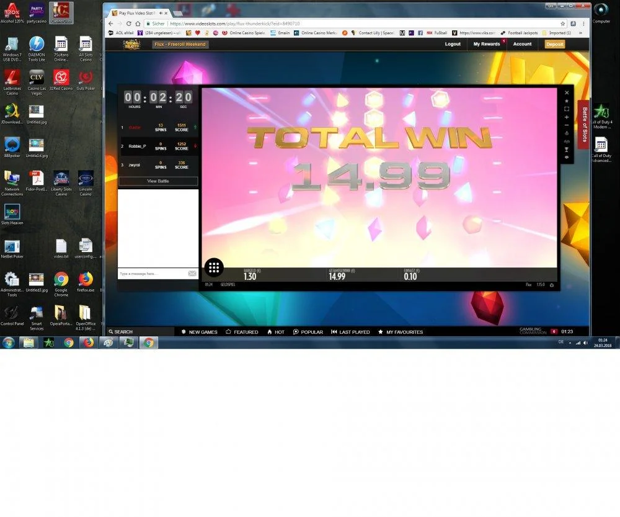Click Logout link
This screenshot has width=620, height=517.
[453, 44]
